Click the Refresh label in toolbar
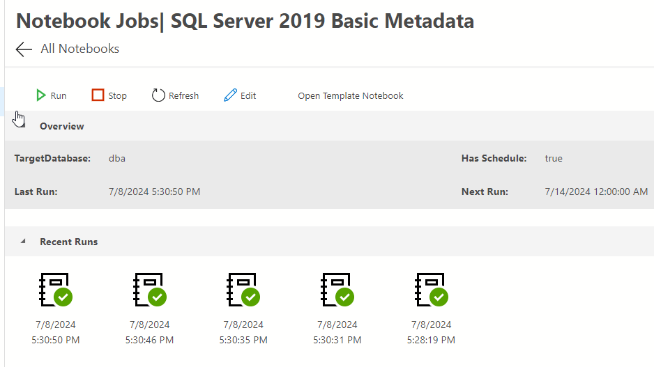The width and height of the screenshot is (654, 367). tap(183, 96)
